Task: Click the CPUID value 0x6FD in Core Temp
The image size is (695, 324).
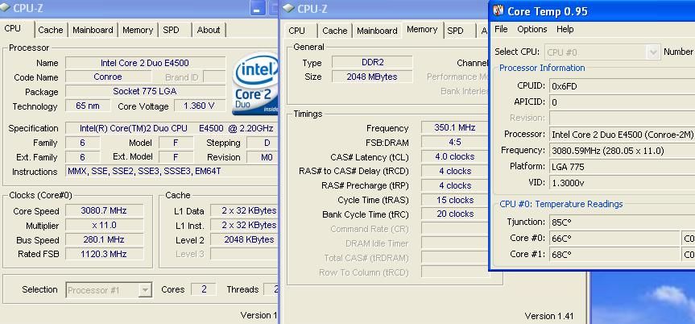Action: click(622, 86)
